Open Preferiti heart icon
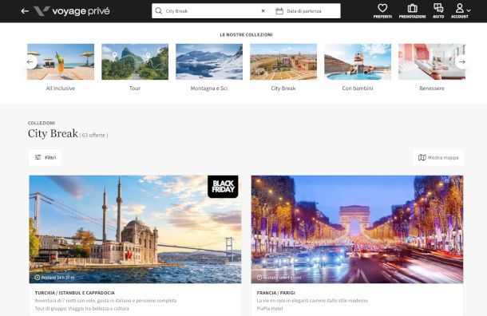Viewport: 487px width, 316px height. tap(382, 11)
